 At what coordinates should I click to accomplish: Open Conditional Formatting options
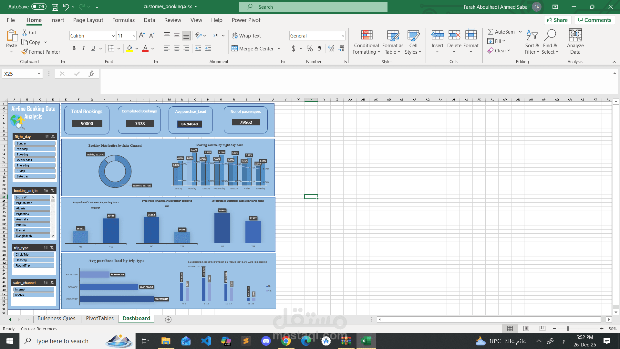pos(366,41)
